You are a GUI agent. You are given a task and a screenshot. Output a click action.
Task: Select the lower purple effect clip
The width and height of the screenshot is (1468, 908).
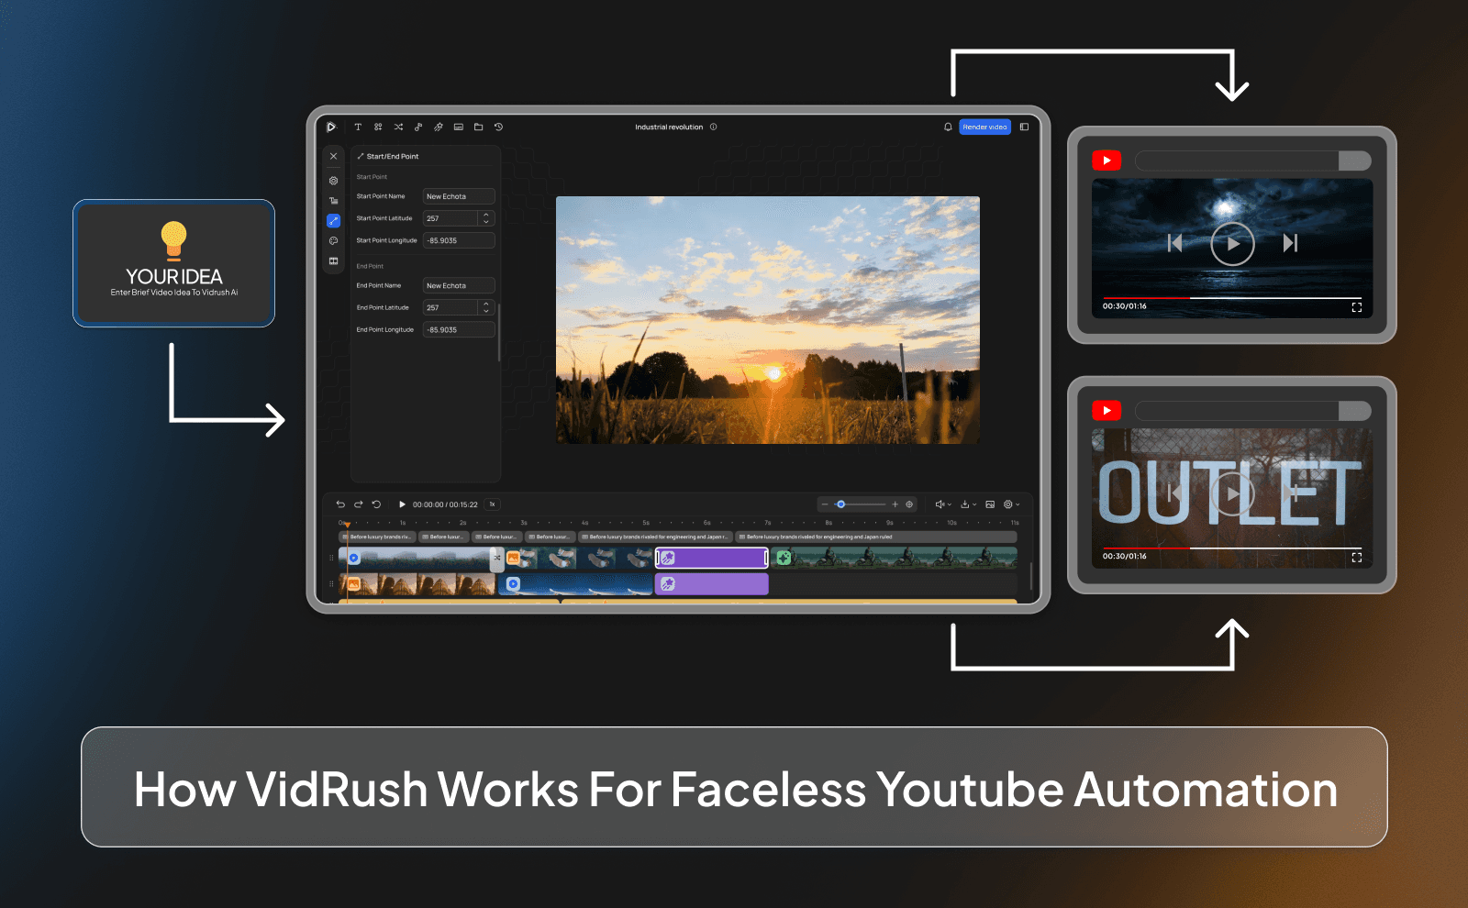711,584
